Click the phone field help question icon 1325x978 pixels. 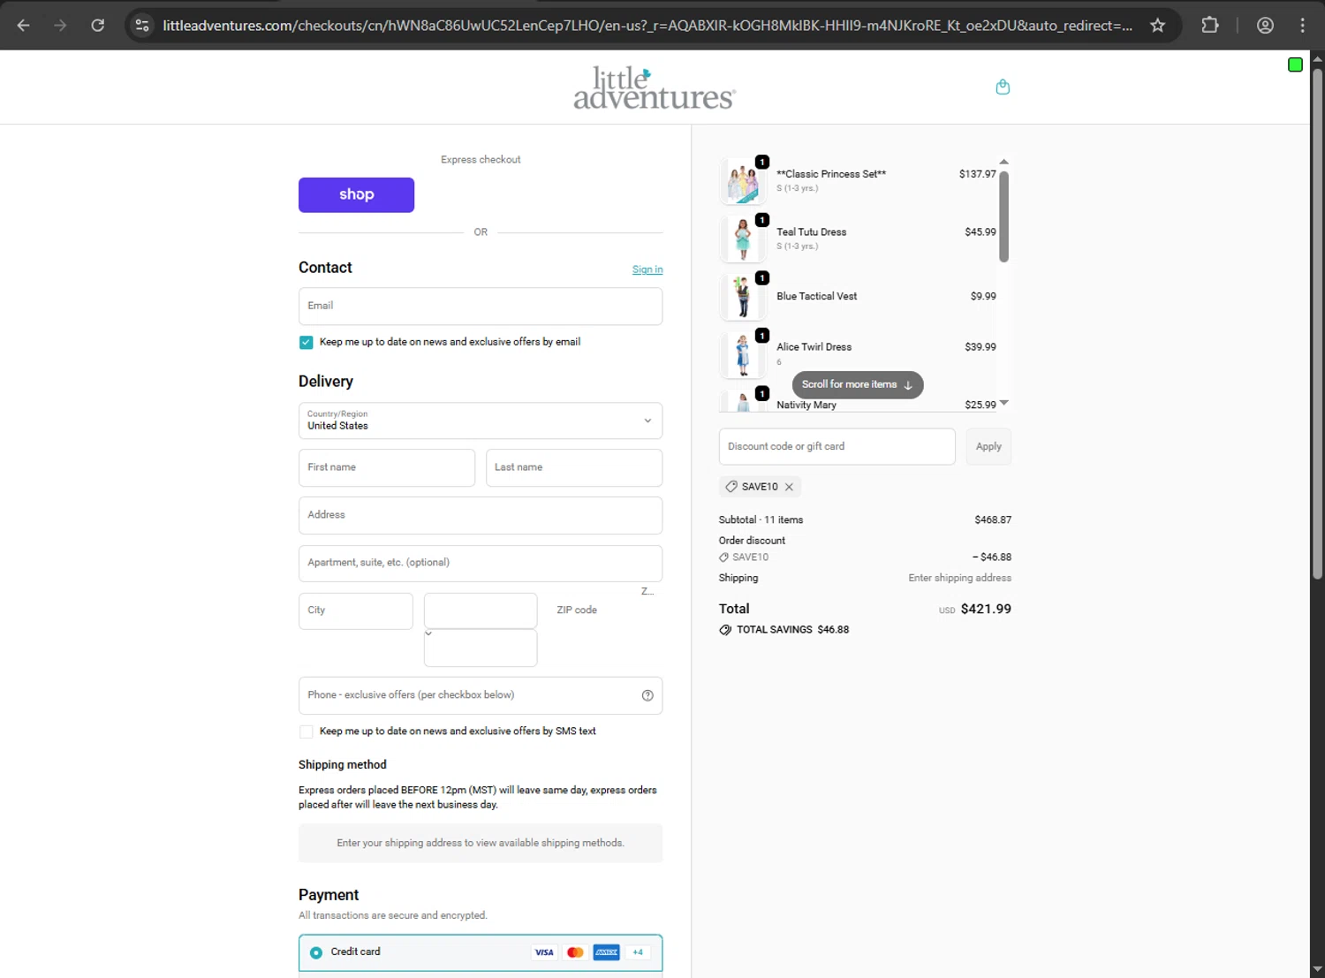pos(647,695)
